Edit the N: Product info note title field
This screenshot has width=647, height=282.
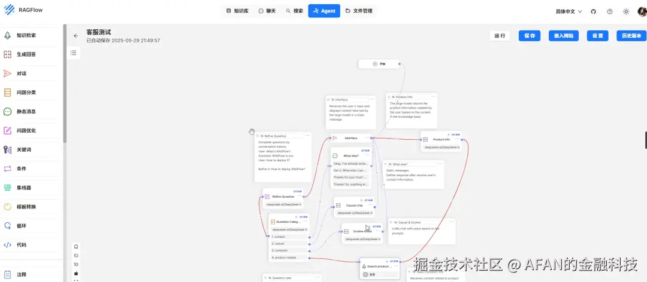point(409,97)
